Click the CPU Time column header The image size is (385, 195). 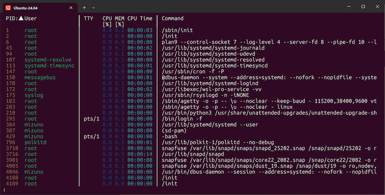pyautogui.click(x=140, y=18)
